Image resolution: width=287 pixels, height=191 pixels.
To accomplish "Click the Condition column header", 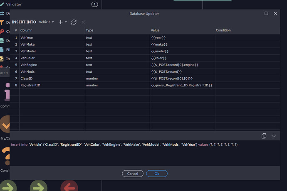I will click(x=247, y=30).
